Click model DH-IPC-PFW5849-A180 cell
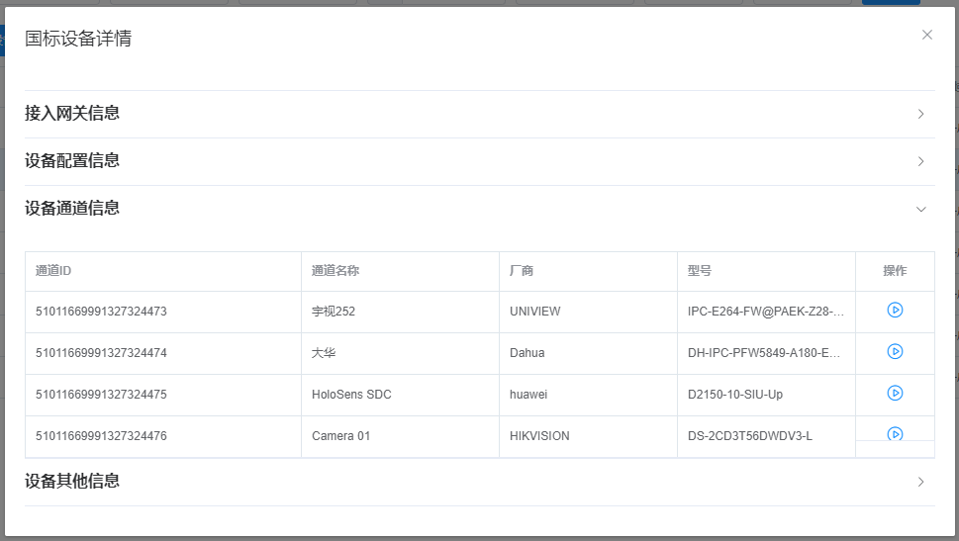 pos(764,353)
